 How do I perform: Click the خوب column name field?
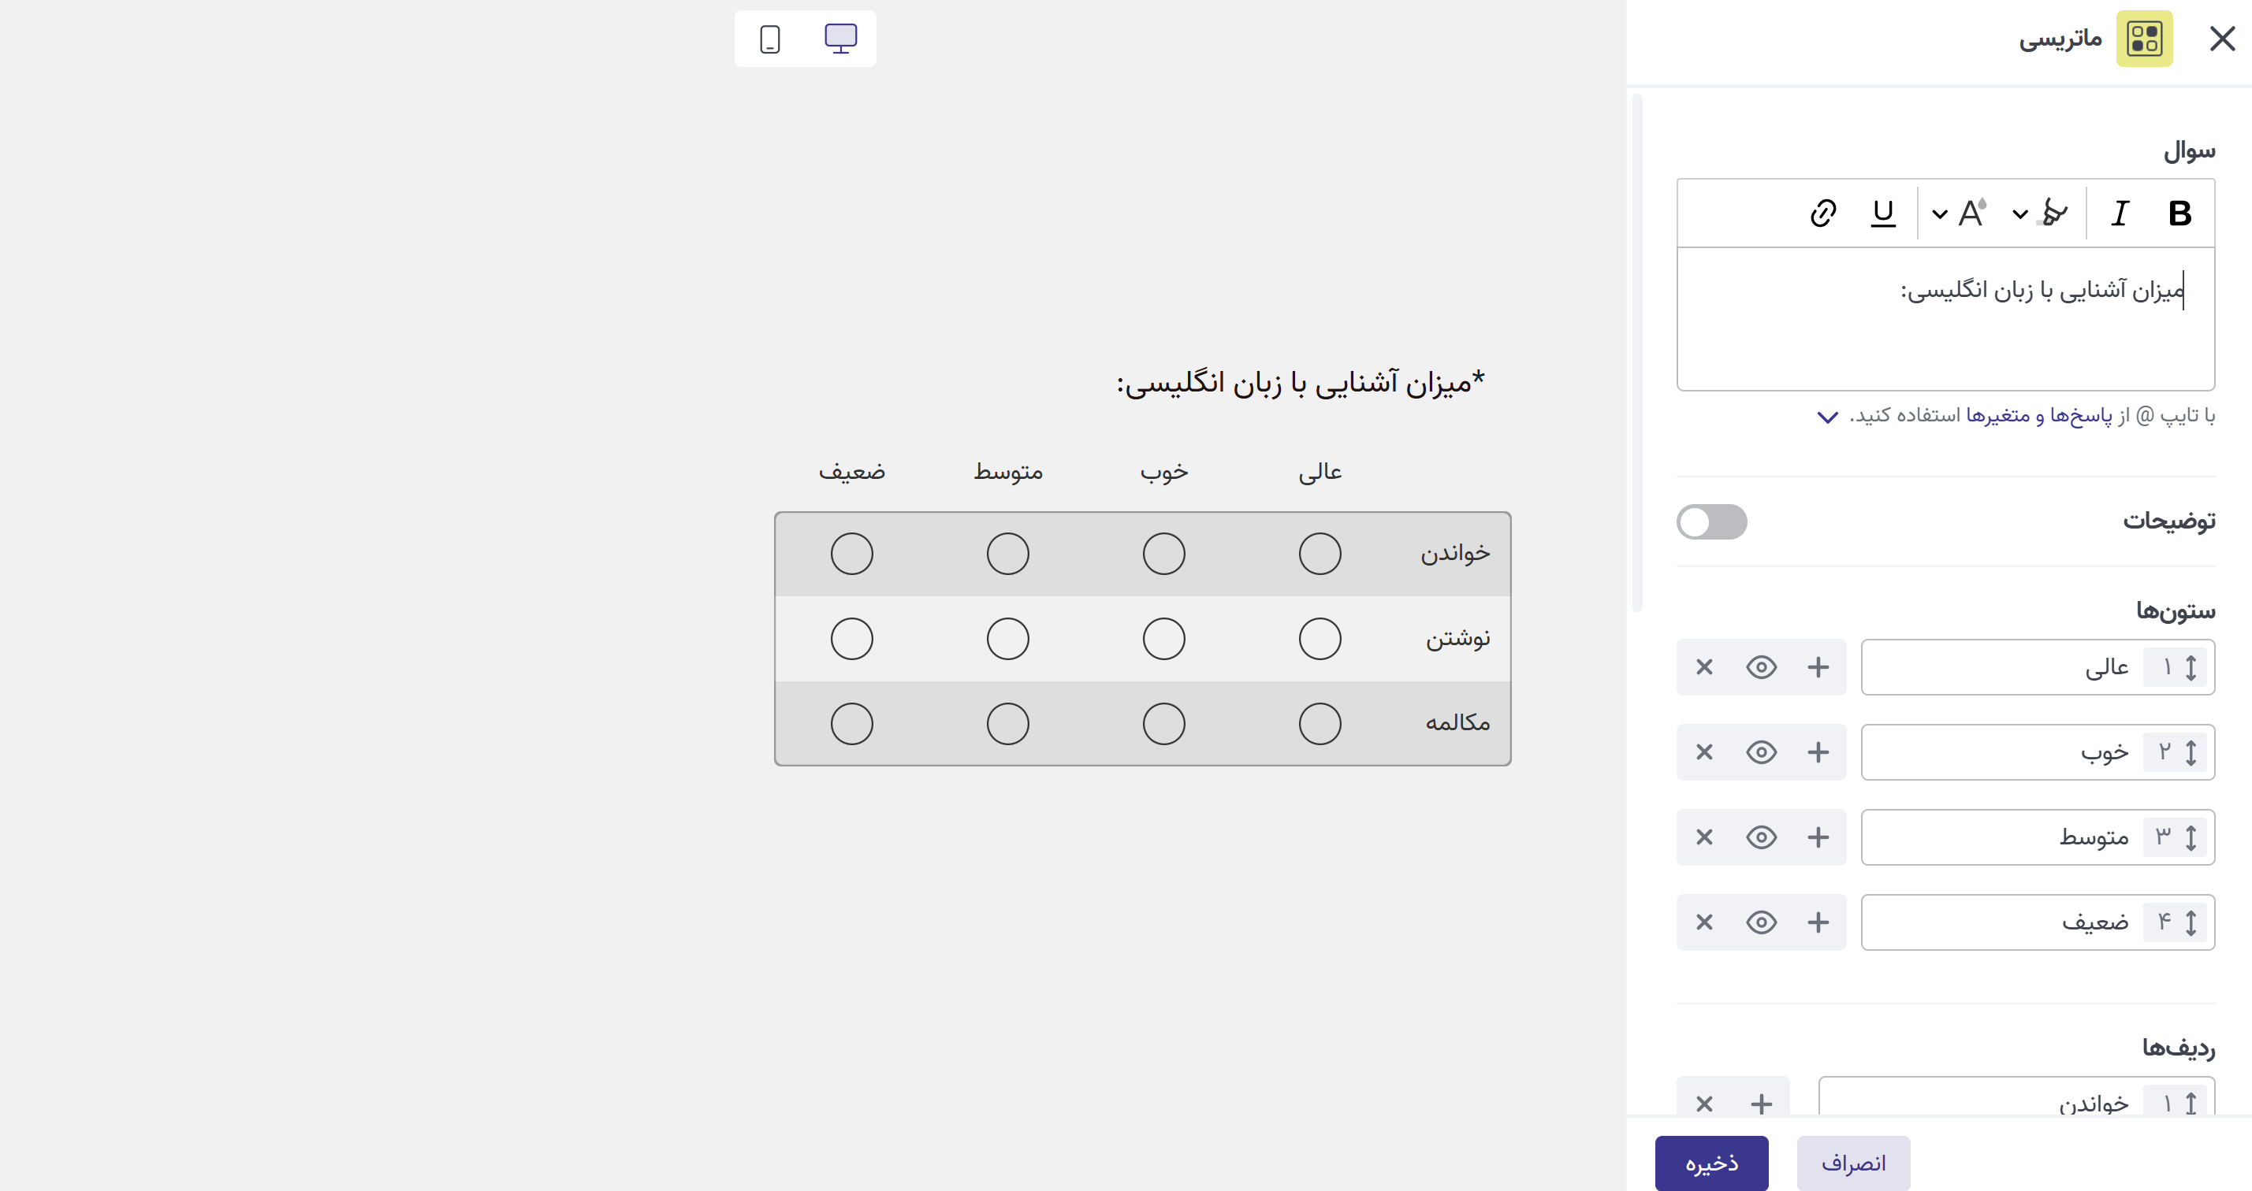[x=2002, y=752]
